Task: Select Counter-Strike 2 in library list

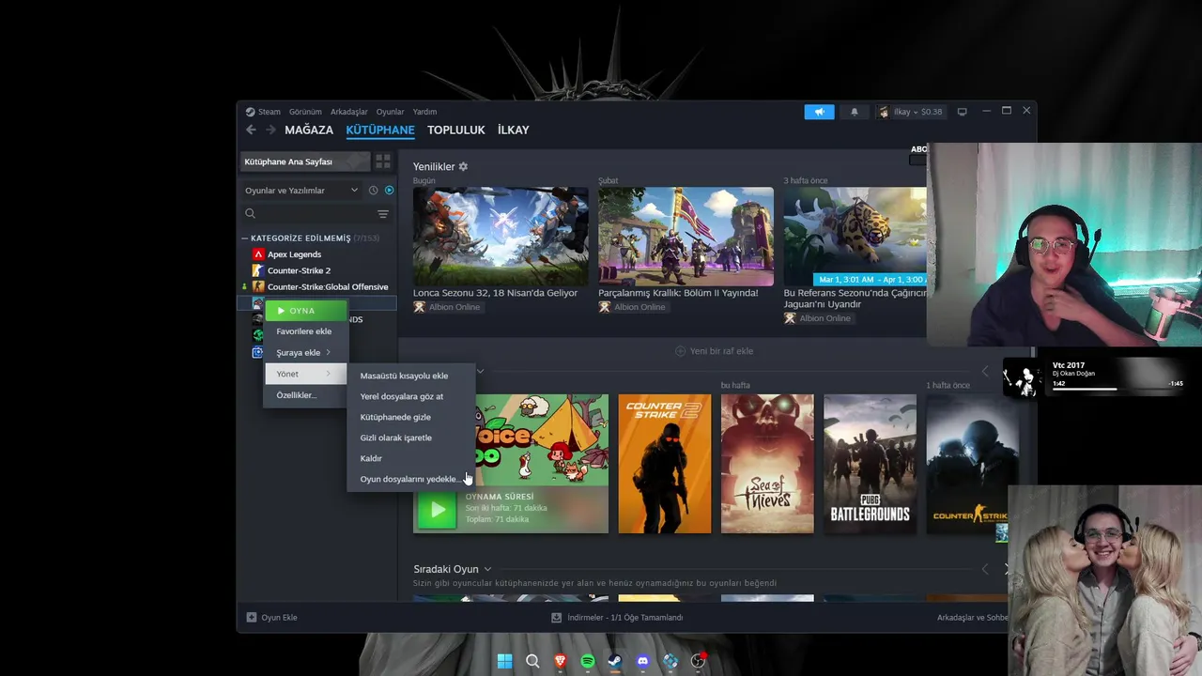Action: 299,270
